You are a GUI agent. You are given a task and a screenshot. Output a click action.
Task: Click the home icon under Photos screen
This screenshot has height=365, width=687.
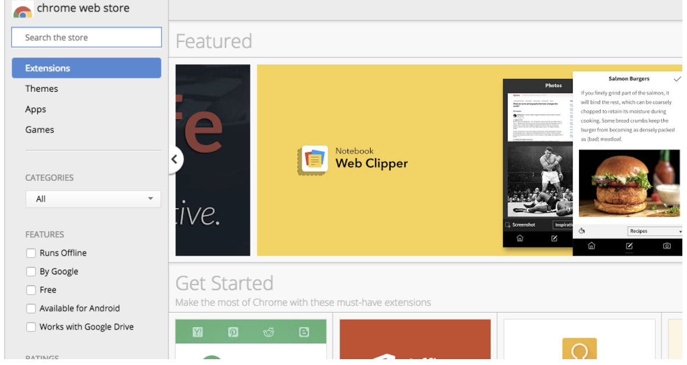(520, 238)
